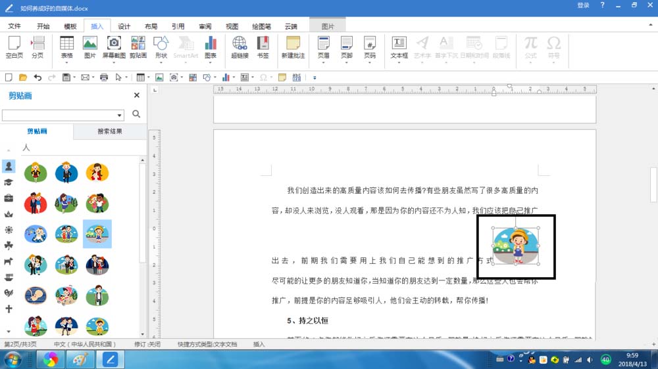Click the Screenshot (屏幕截图) ribbon icon
The height and width of the screenshot is (369, 658).
coord(114,47)
